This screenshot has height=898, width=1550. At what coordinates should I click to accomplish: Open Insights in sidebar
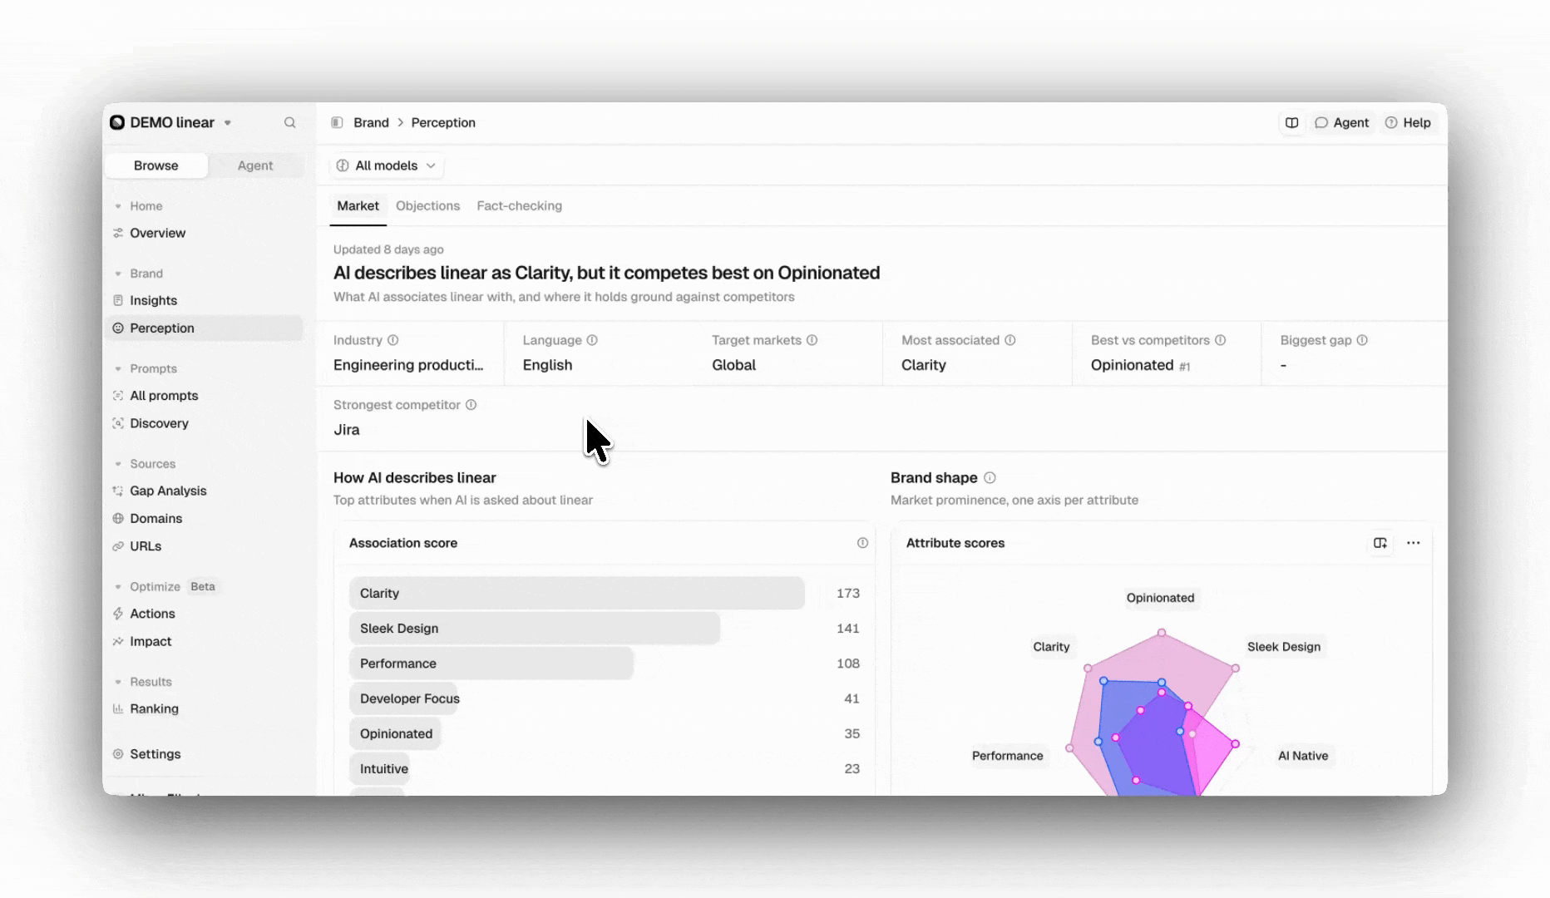pos(205,300)
